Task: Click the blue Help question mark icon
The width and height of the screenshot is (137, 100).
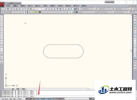Action: [75, 9]
